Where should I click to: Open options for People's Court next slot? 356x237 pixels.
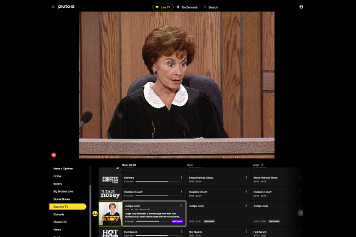246,192
